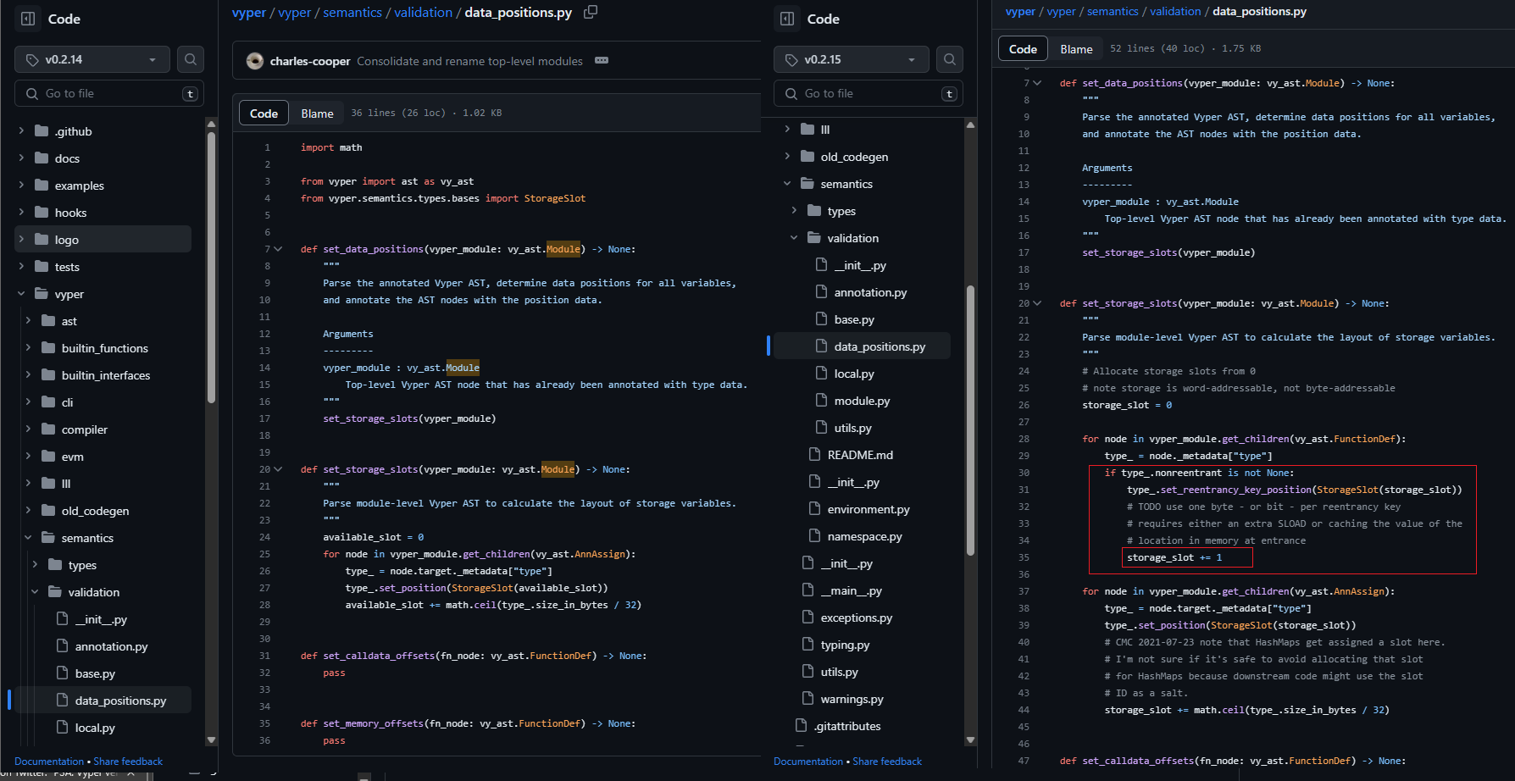This screenshot has height=781, width=1515.
Task: Collapse validation folder in right tree
Action: [x=794, y=238]
